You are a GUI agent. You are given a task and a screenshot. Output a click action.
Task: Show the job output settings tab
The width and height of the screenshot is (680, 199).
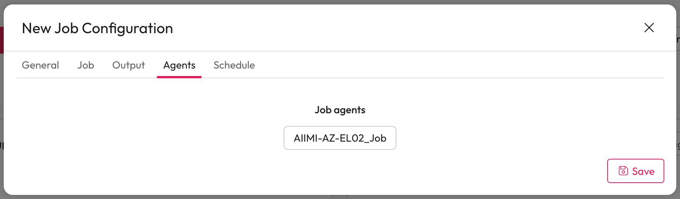pos(129,65)
